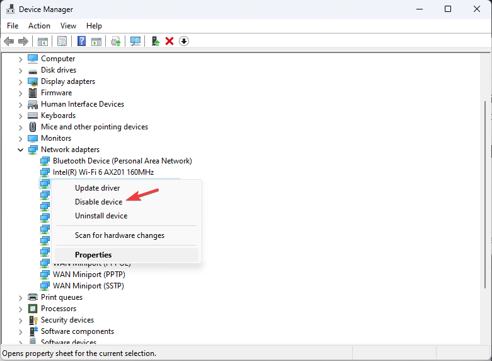Image resolution: width=492 pixels, height=361 pixels.
Task: Click the Network adapters category icon
Action: 33,150
